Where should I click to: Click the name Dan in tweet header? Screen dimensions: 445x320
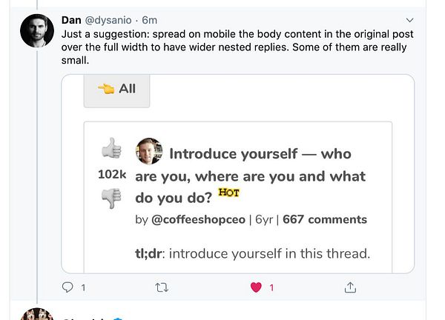coord(71,19)
